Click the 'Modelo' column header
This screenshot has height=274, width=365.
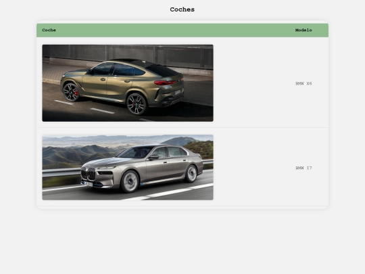click(x=303, y=30)
